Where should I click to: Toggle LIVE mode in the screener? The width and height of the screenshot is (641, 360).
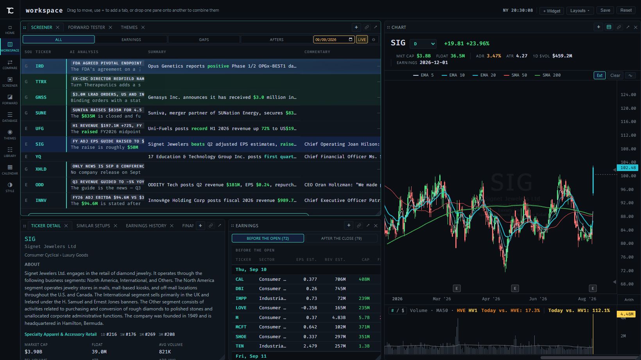[362, 39]
